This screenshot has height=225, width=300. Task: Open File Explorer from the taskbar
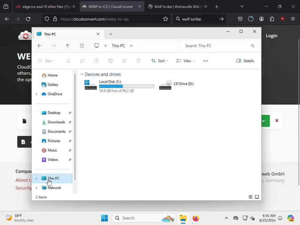pos(183,218)
